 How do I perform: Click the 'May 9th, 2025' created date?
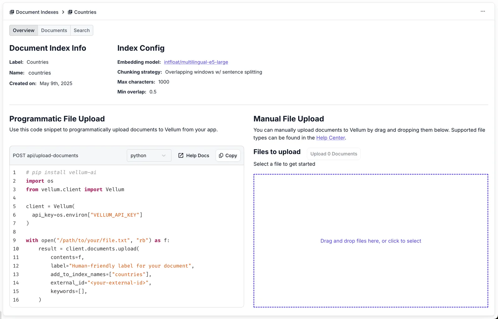(x=56, y=84)
